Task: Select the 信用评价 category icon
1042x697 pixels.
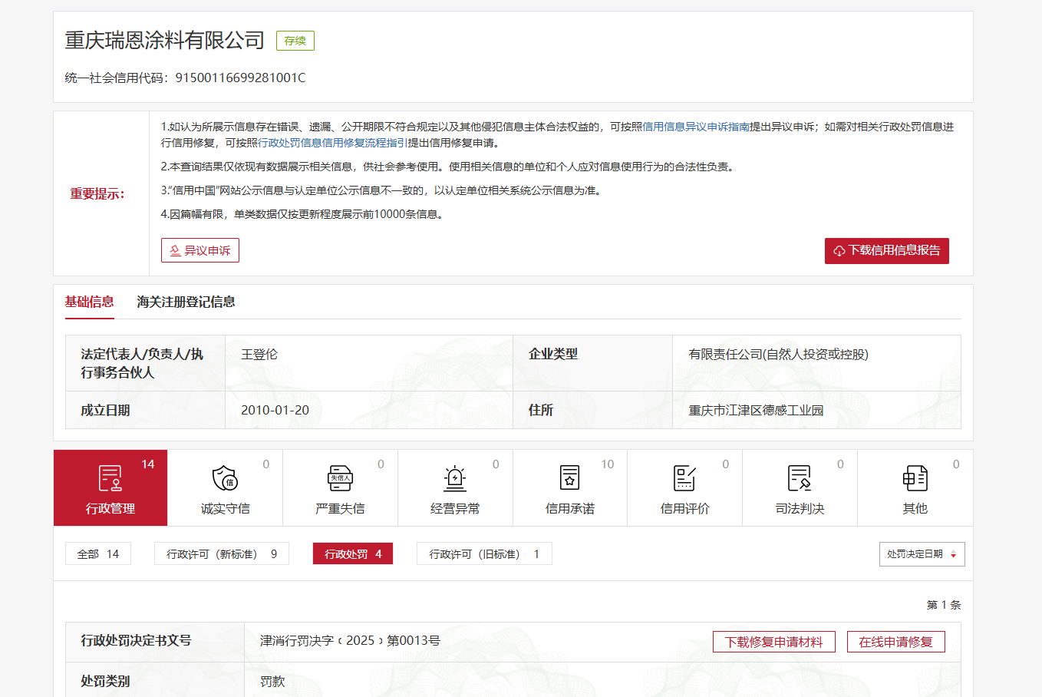Action: click(x=684, y=478)
